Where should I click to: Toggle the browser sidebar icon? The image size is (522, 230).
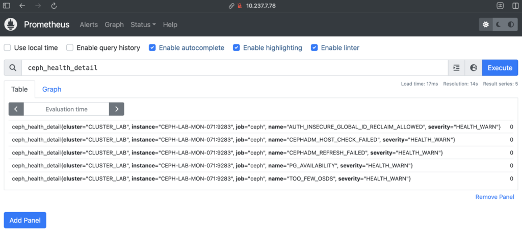pyautogui.click(x=6, y=6)
